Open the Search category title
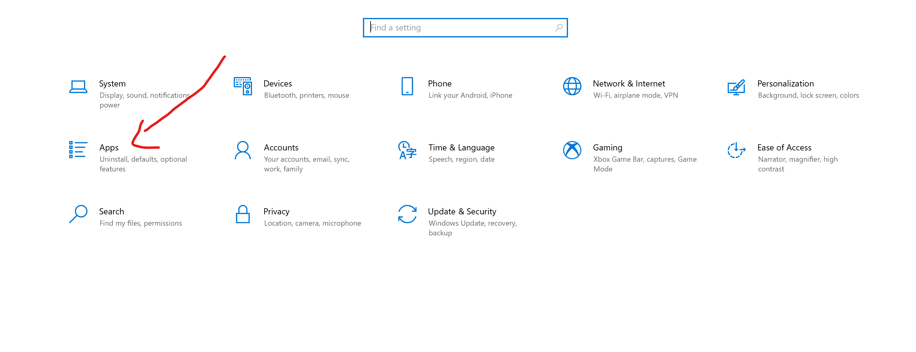Viewport: 916px width, 352px height. tap(112, 212)
